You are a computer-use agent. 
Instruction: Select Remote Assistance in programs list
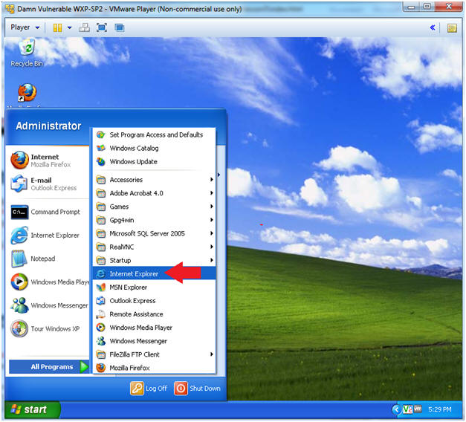click(155, 314)
